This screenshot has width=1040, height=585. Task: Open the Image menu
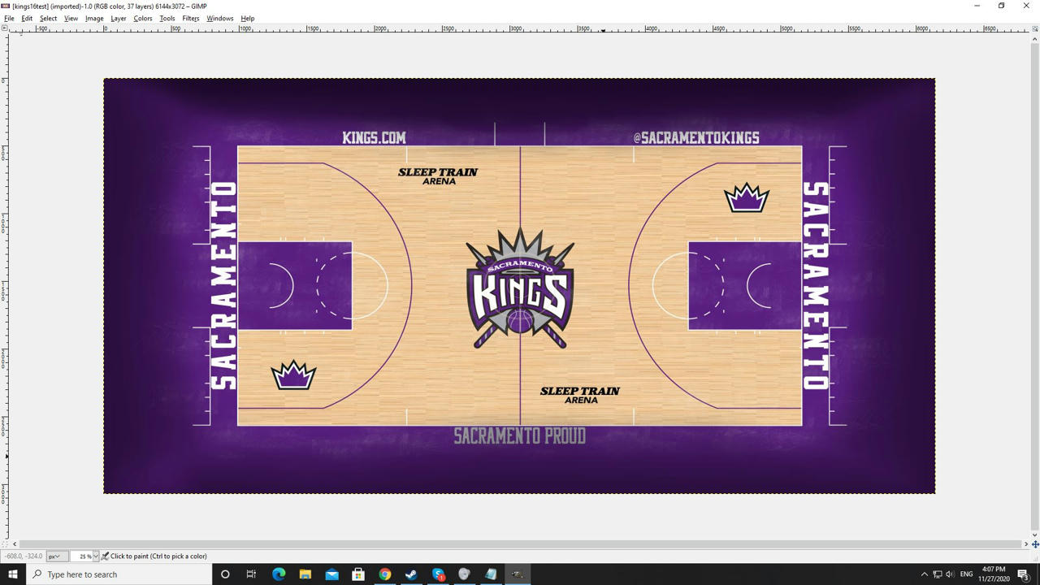tap(94, 18)
